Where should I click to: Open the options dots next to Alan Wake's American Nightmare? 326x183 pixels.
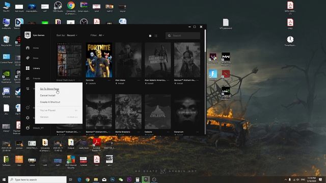point(168,80)
